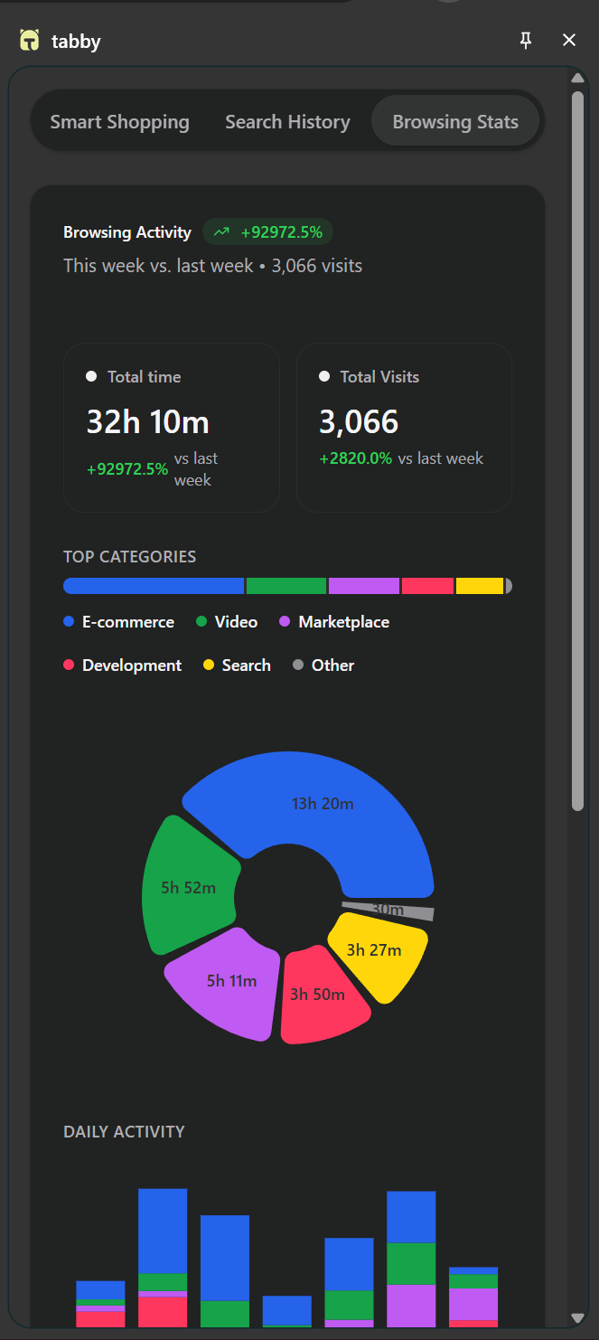Switch to Smart Shopping tab
Image resolution: width=599 pixels, height=1340 pixels.
(120, 122)
